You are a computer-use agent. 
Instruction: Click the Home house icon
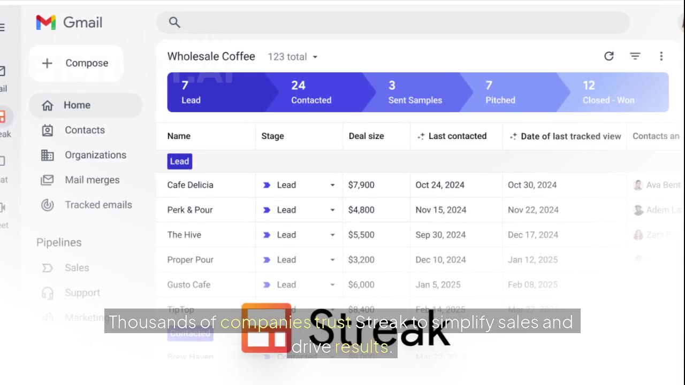48,105
